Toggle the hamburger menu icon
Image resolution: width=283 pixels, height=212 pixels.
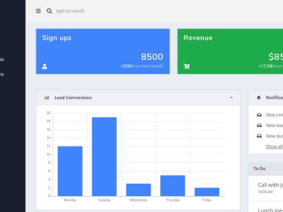click(x=38, y=11)
